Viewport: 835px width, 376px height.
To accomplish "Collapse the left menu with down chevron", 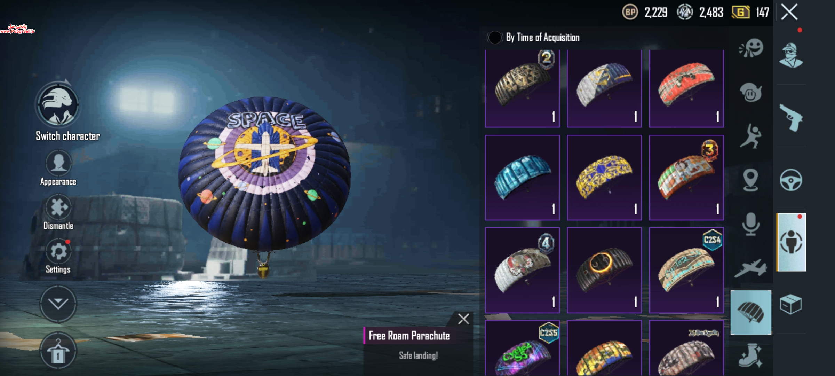I will [58, 304].
